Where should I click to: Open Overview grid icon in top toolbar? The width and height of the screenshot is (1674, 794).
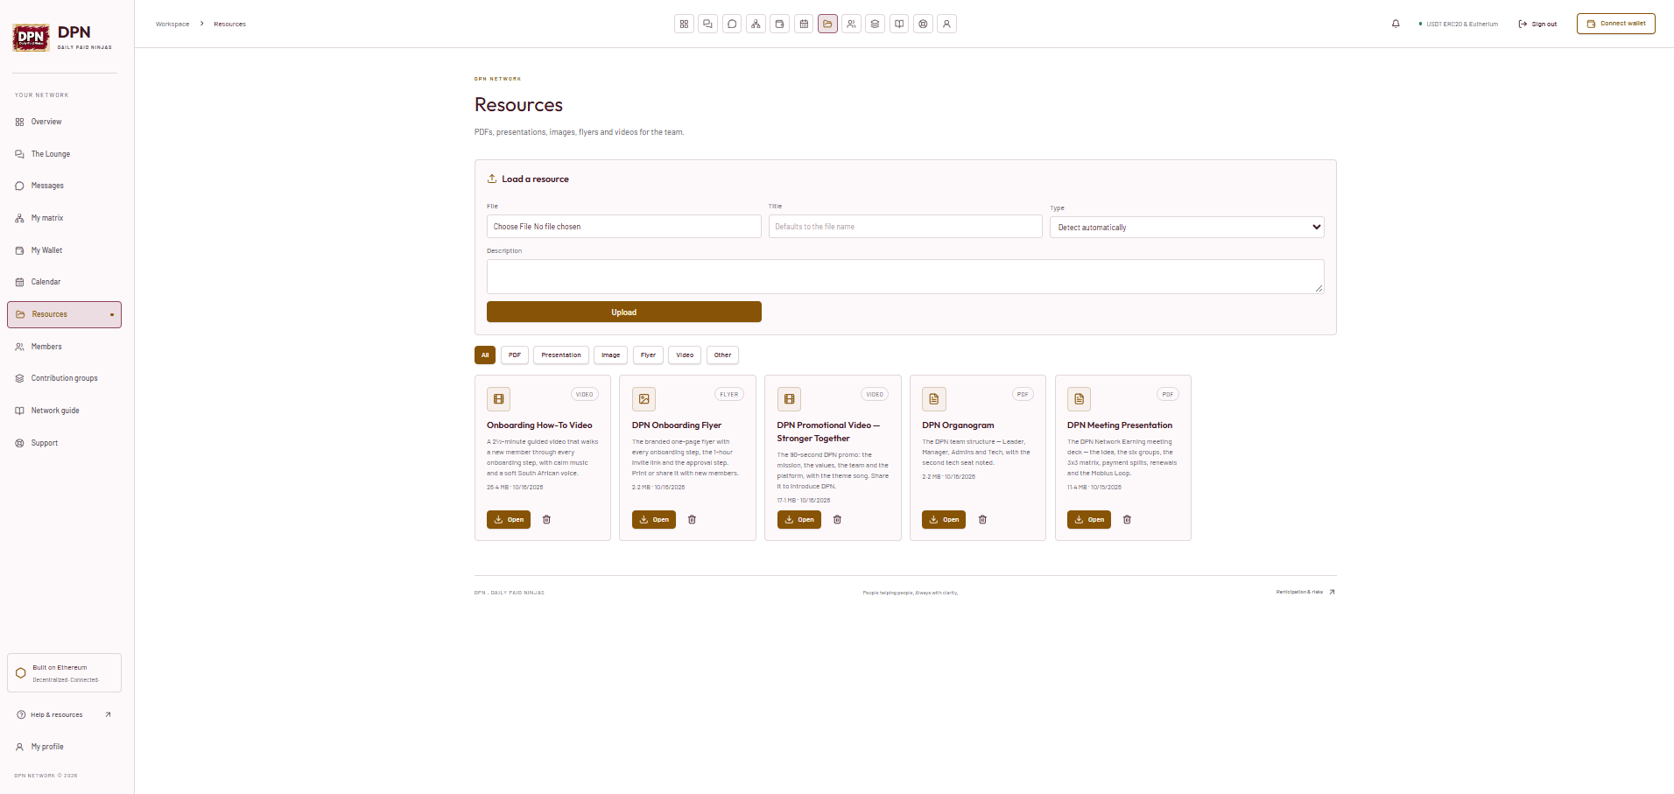click(684, 24)
